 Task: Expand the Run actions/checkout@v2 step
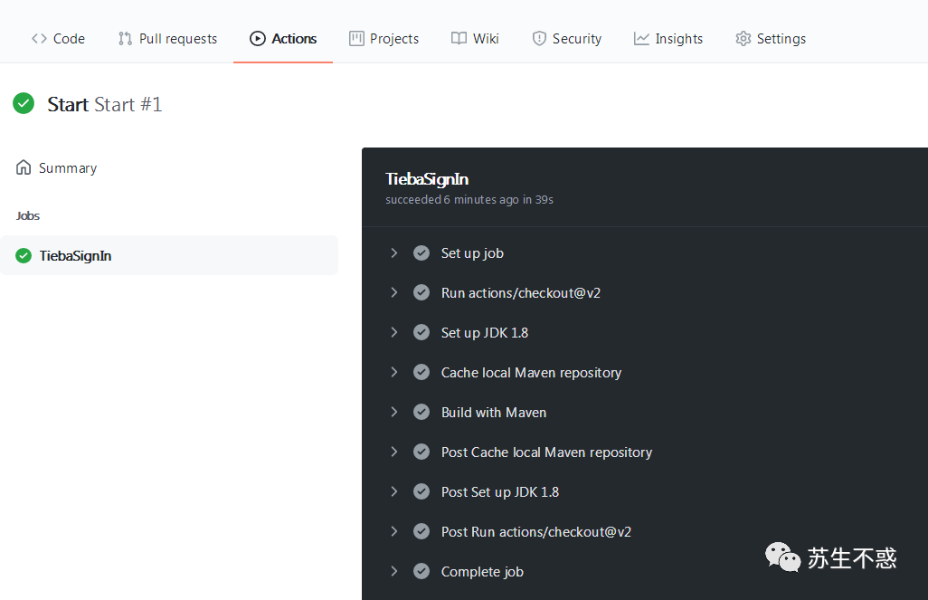394,292
